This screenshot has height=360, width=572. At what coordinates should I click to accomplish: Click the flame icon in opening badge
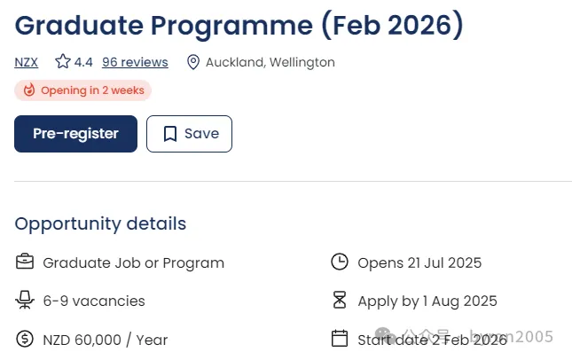pos(28,90)
